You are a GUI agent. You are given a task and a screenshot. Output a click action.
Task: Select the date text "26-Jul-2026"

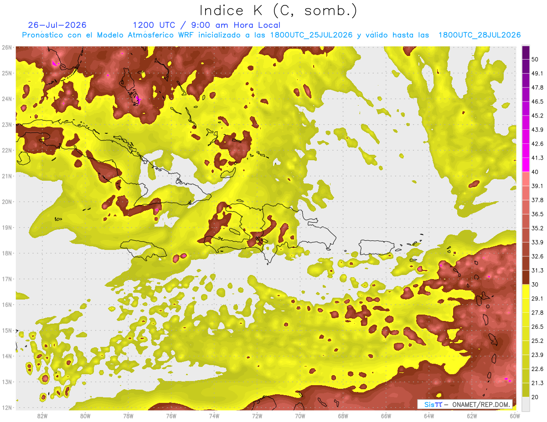click(x=57, y=25)
